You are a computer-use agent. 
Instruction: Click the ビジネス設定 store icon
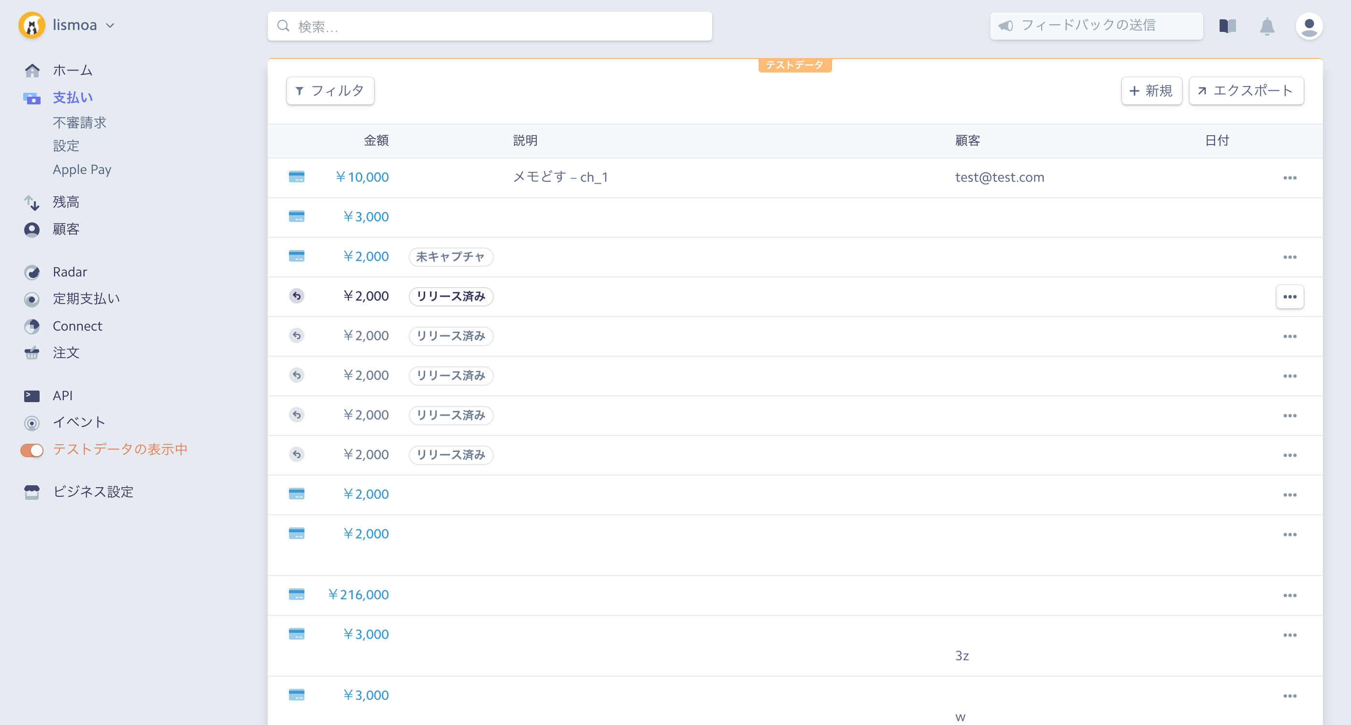[32, 492]
